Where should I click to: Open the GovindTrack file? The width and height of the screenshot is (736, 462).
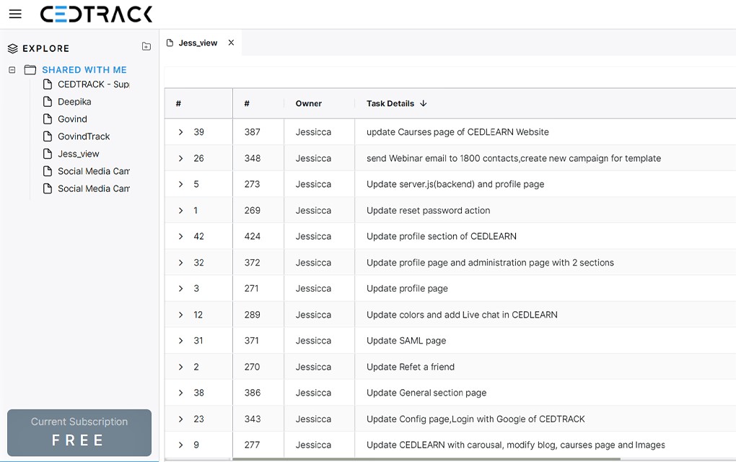tap(84, 136)
